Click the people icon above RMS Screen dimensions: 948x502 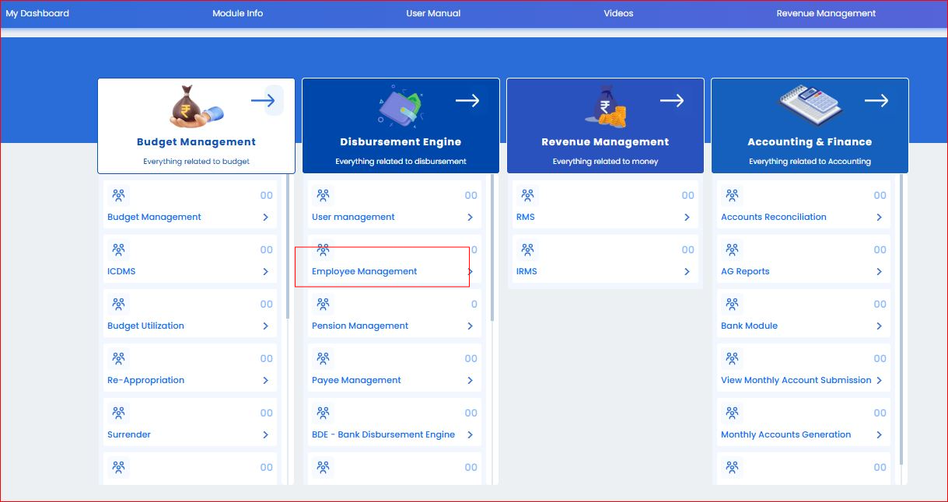(527, 195)
